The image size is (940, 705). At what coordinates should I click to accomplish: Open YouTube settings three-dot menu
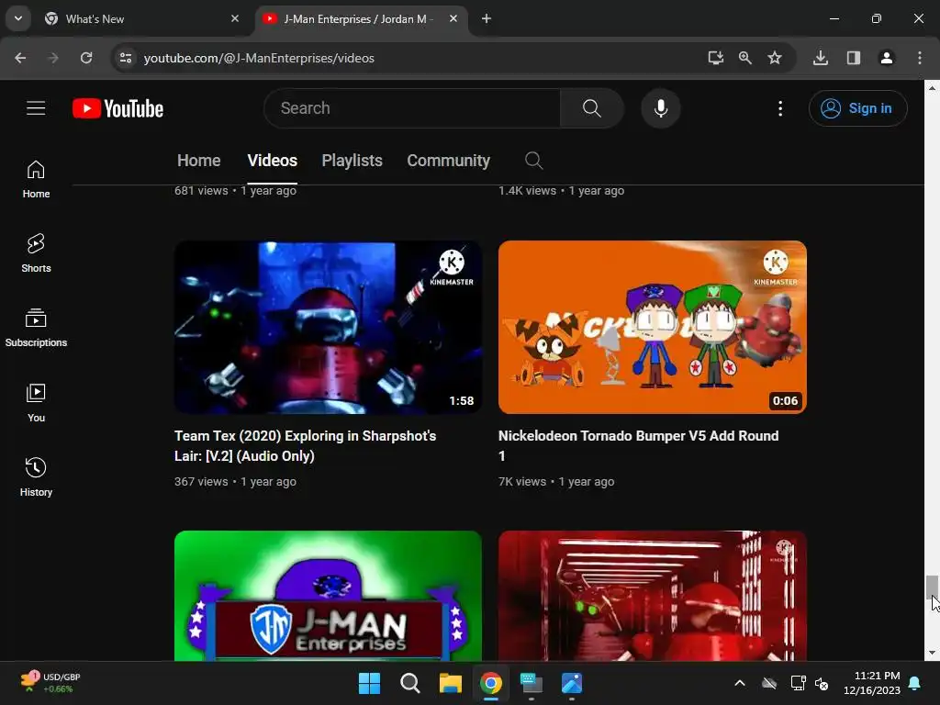[780, 108]
